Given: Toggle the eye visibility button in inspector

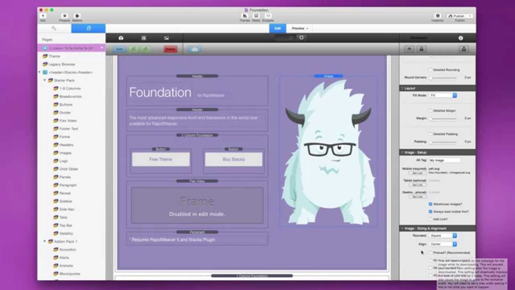Looking at the screenshot, I should point(410,49).
